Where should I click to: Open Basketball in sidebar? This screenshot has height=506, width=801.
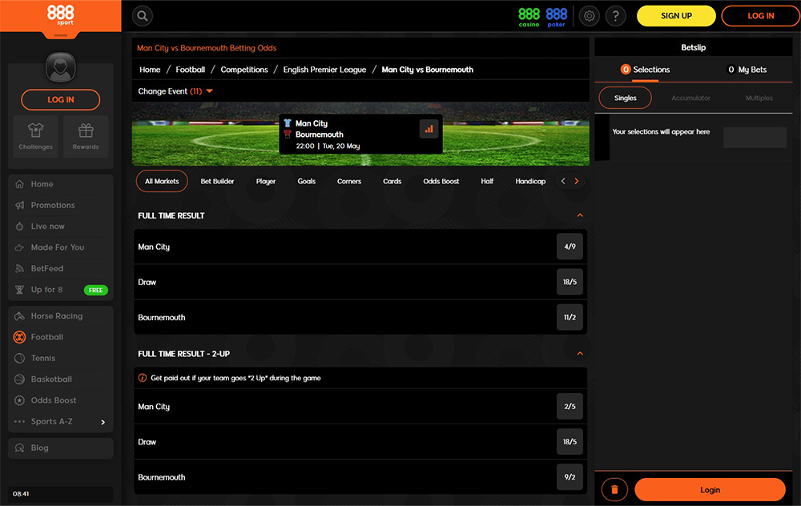pos(61,379)
